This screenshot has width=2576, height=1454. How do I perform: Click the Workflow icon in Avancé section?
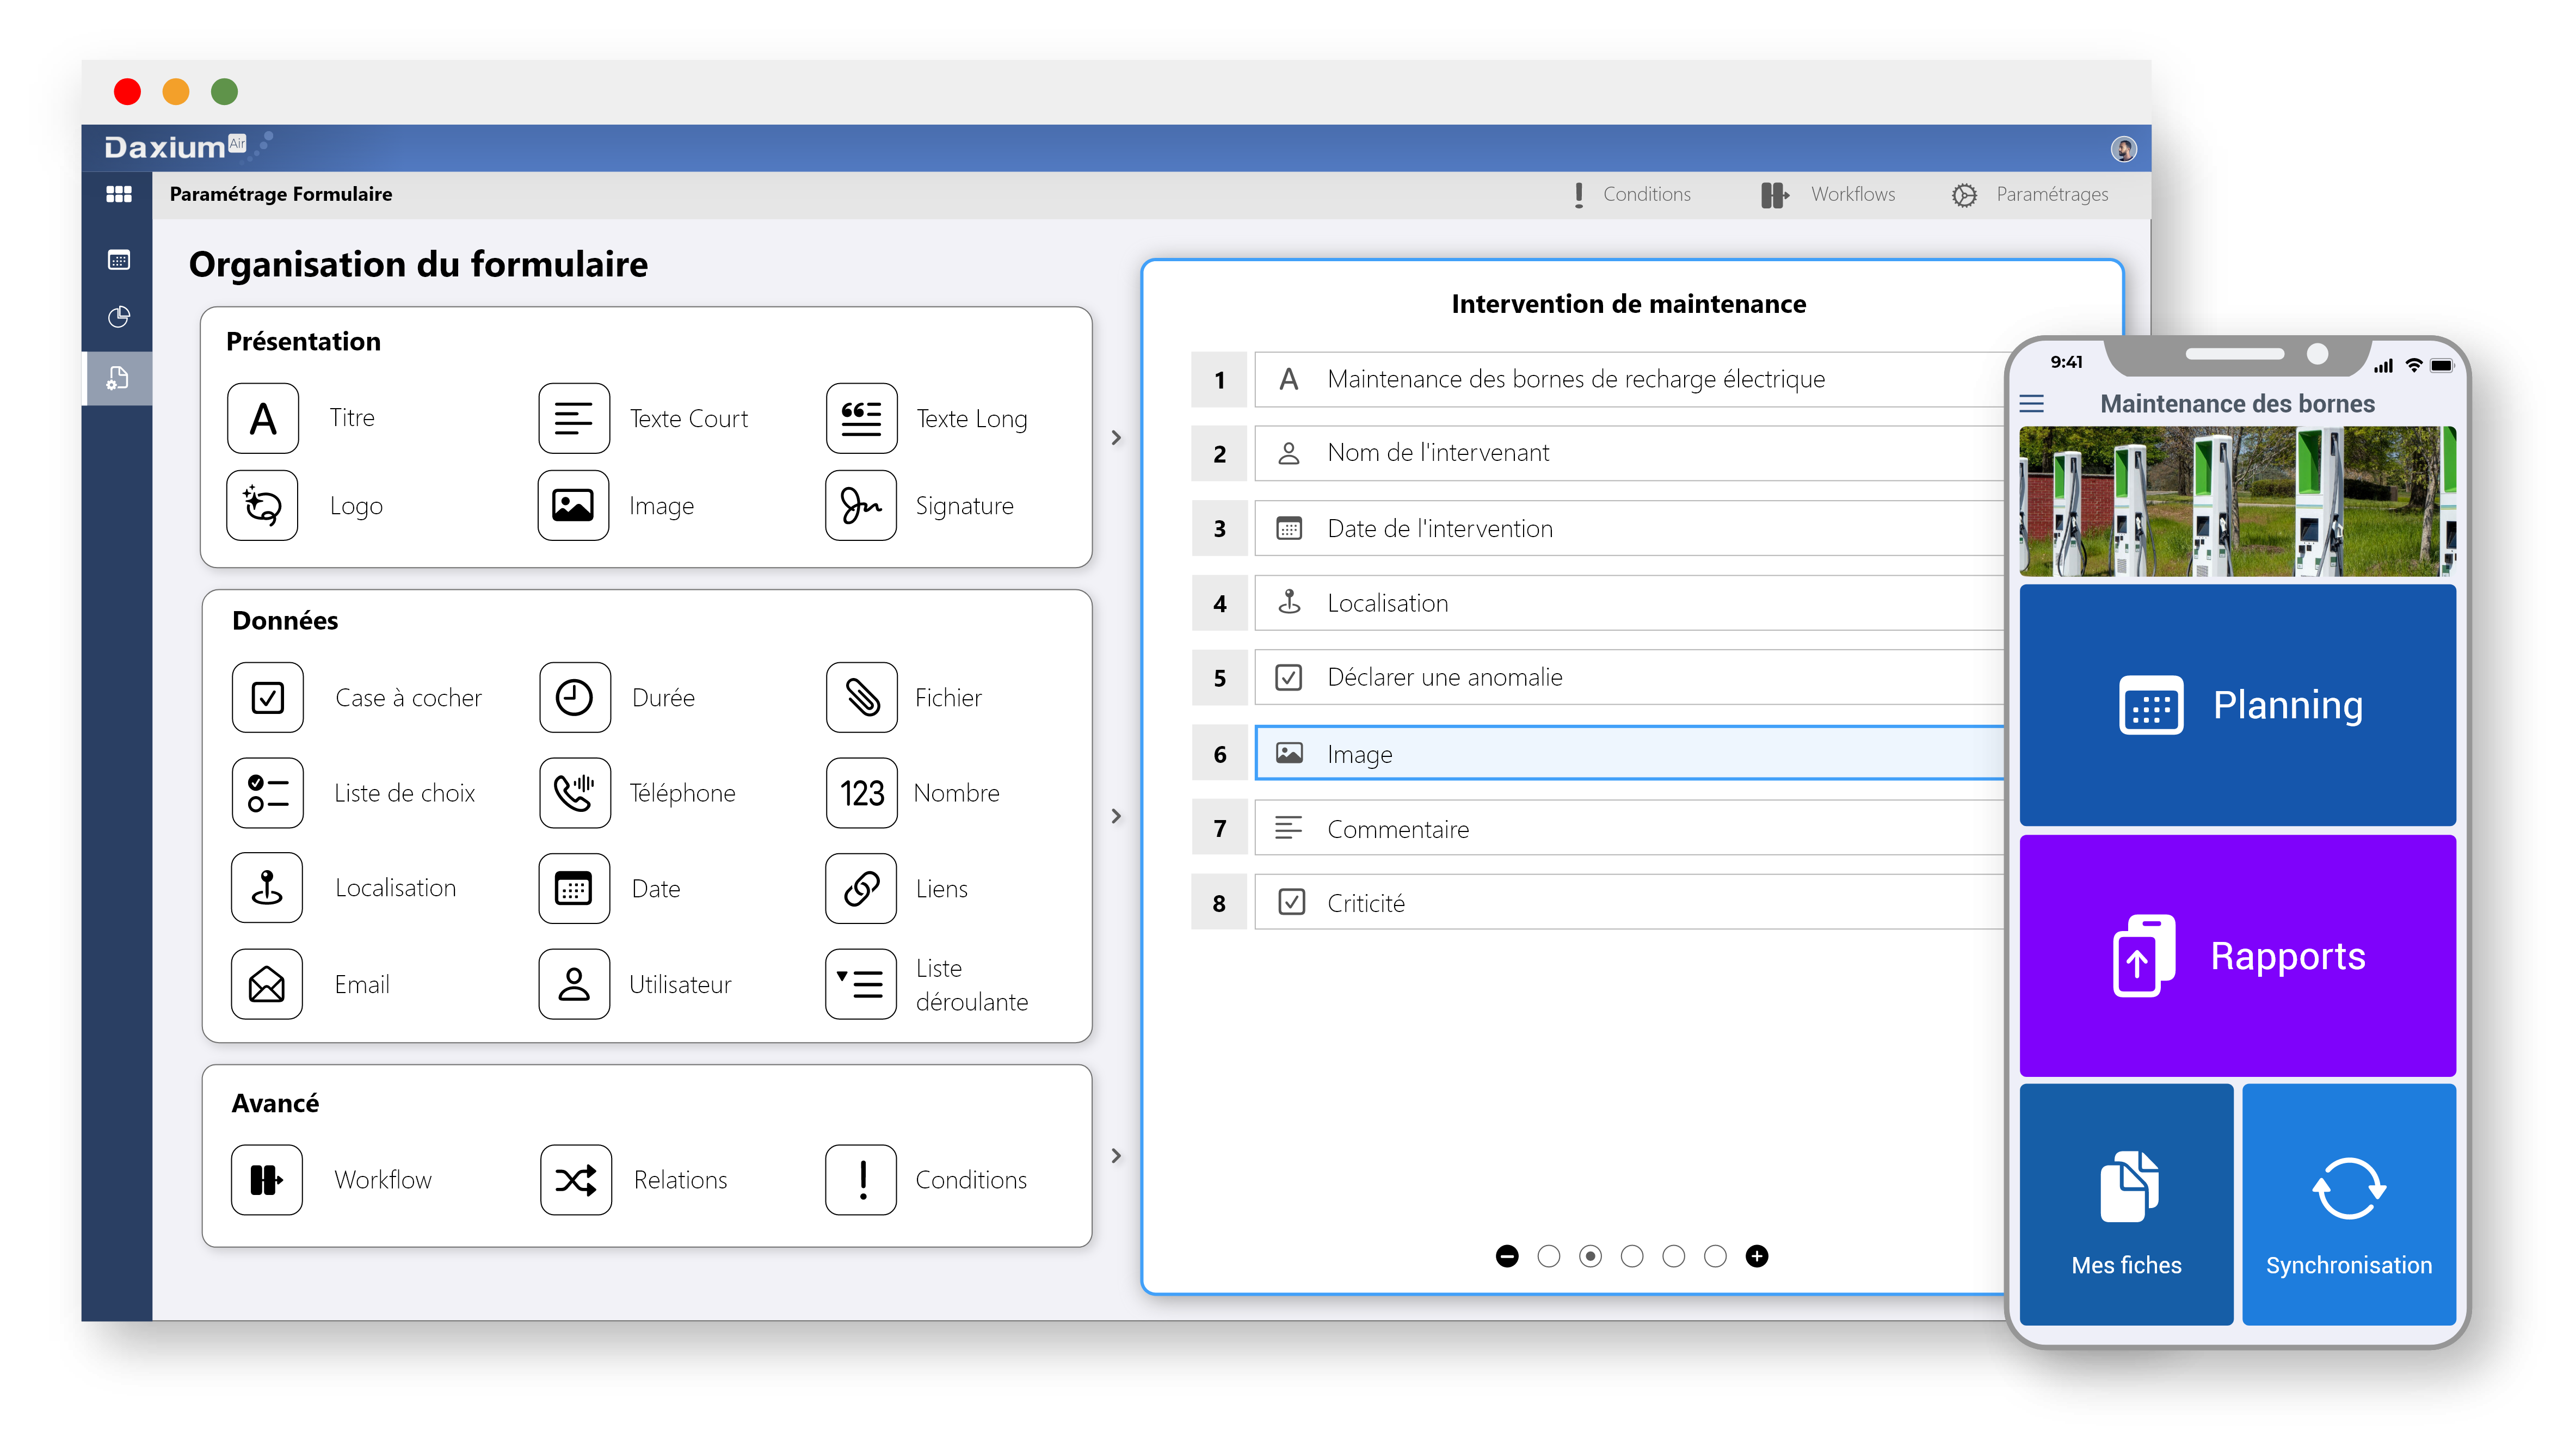(267, 1178)
